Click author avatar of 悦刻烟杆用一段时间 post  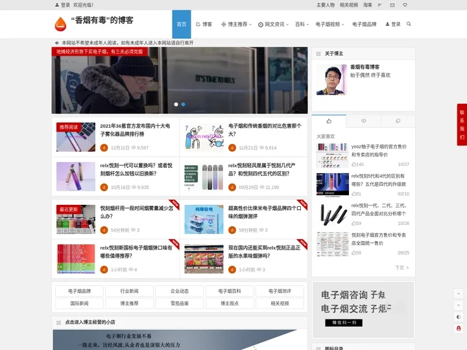pos(104,230)
